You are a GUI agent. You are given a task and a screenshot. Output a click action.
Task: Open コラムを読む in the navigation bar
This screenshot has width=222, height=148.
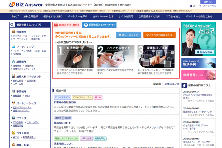(x=173, y=17)
